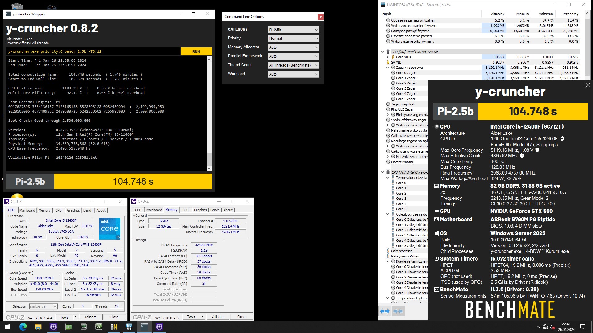Open the Workload dropdown
593x333 pixels.
[293, 74]
